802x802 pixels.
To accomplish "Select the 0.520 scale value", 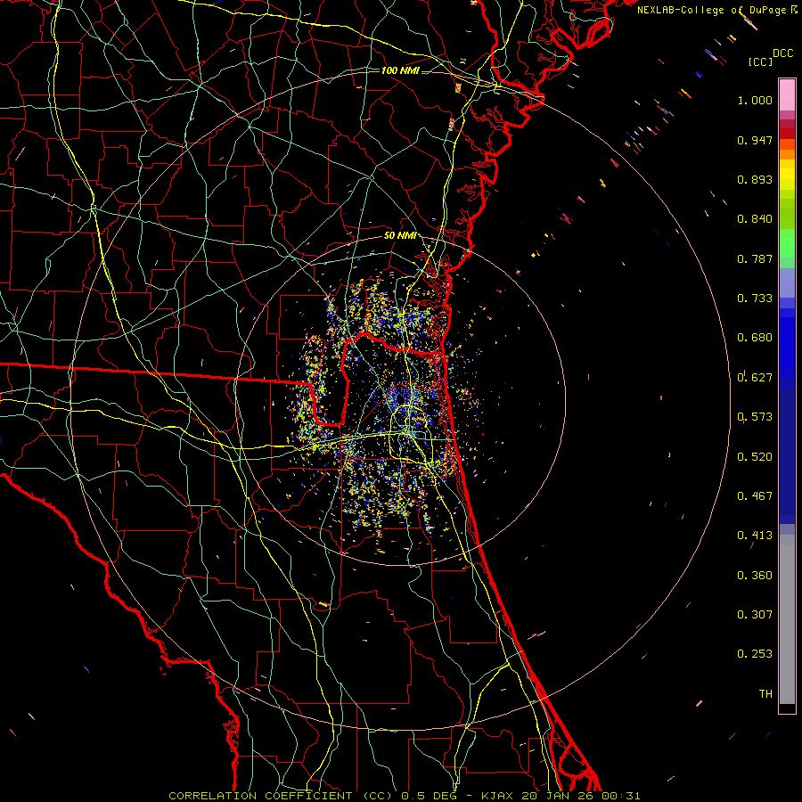I will (755, 457).
